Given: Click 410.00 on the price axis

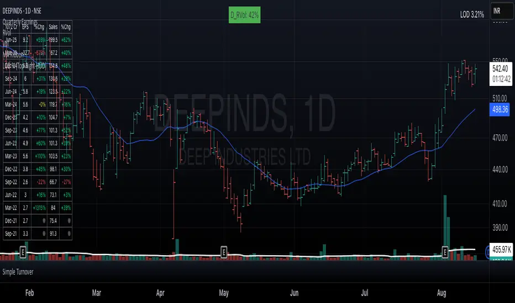Looking at the screenshot, I should point(500,204).
